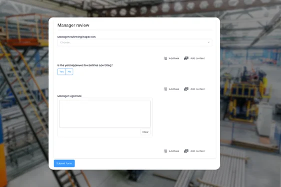Image resolution: width=281 pixels, height=187 pixels.
Task: Select No for yard approved question
Action: [x=69, y=71]
